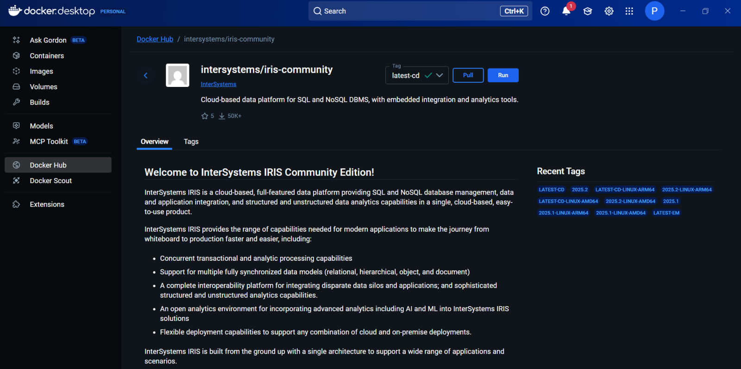Viewport: 741px width, 369px height.
Task: Open the InterSystems publisher link
Action: [x=218, y=84]
